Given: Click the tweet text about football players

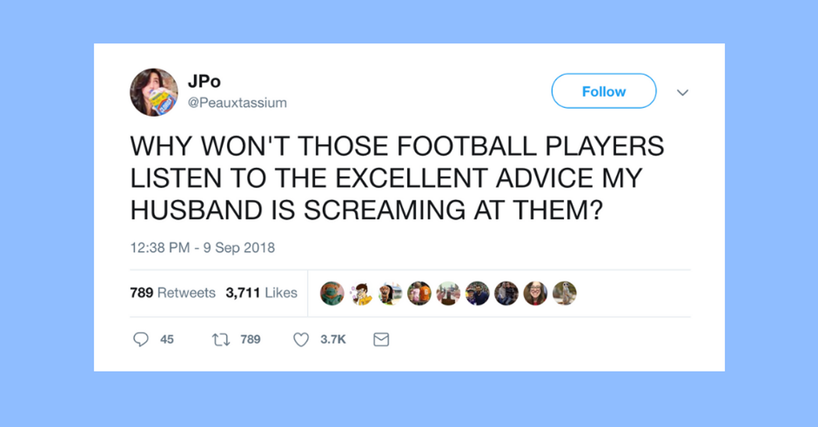Looking at the screenshot, I should [397, 178].
